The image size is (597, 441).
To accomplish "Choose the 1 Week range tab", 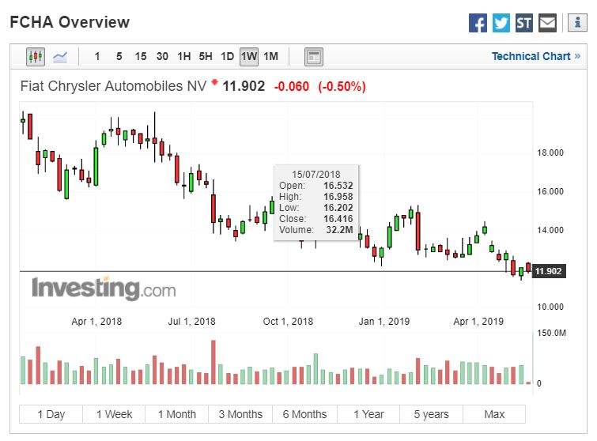I will (x=114, y=414).
